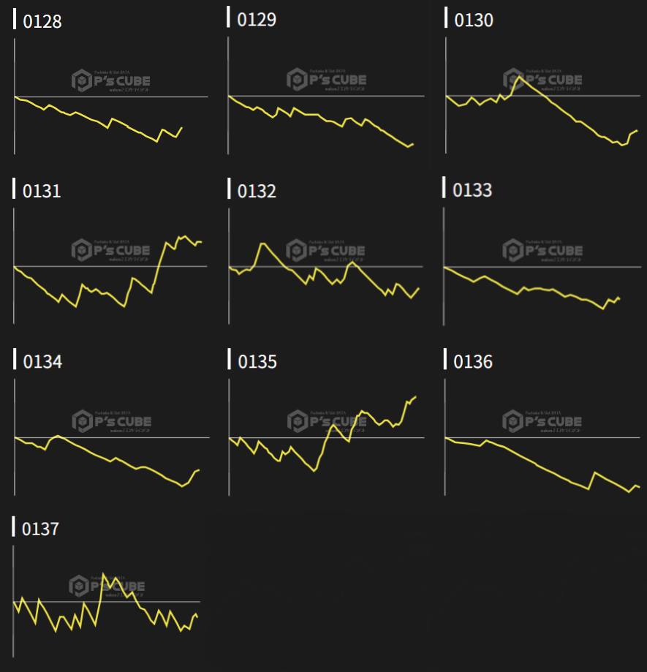Screen dimensions: 647x672
Task: Click the P's CUBE logo in chart 0133
Action: click(x=542, y=250)
